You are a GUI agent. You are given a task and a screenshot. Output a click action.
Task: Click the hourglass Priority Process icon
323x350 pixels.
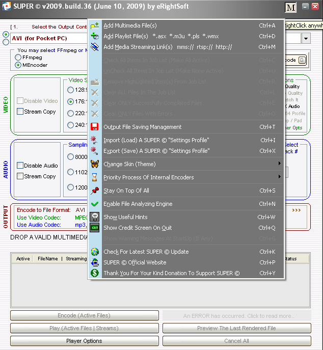[95, 177]
